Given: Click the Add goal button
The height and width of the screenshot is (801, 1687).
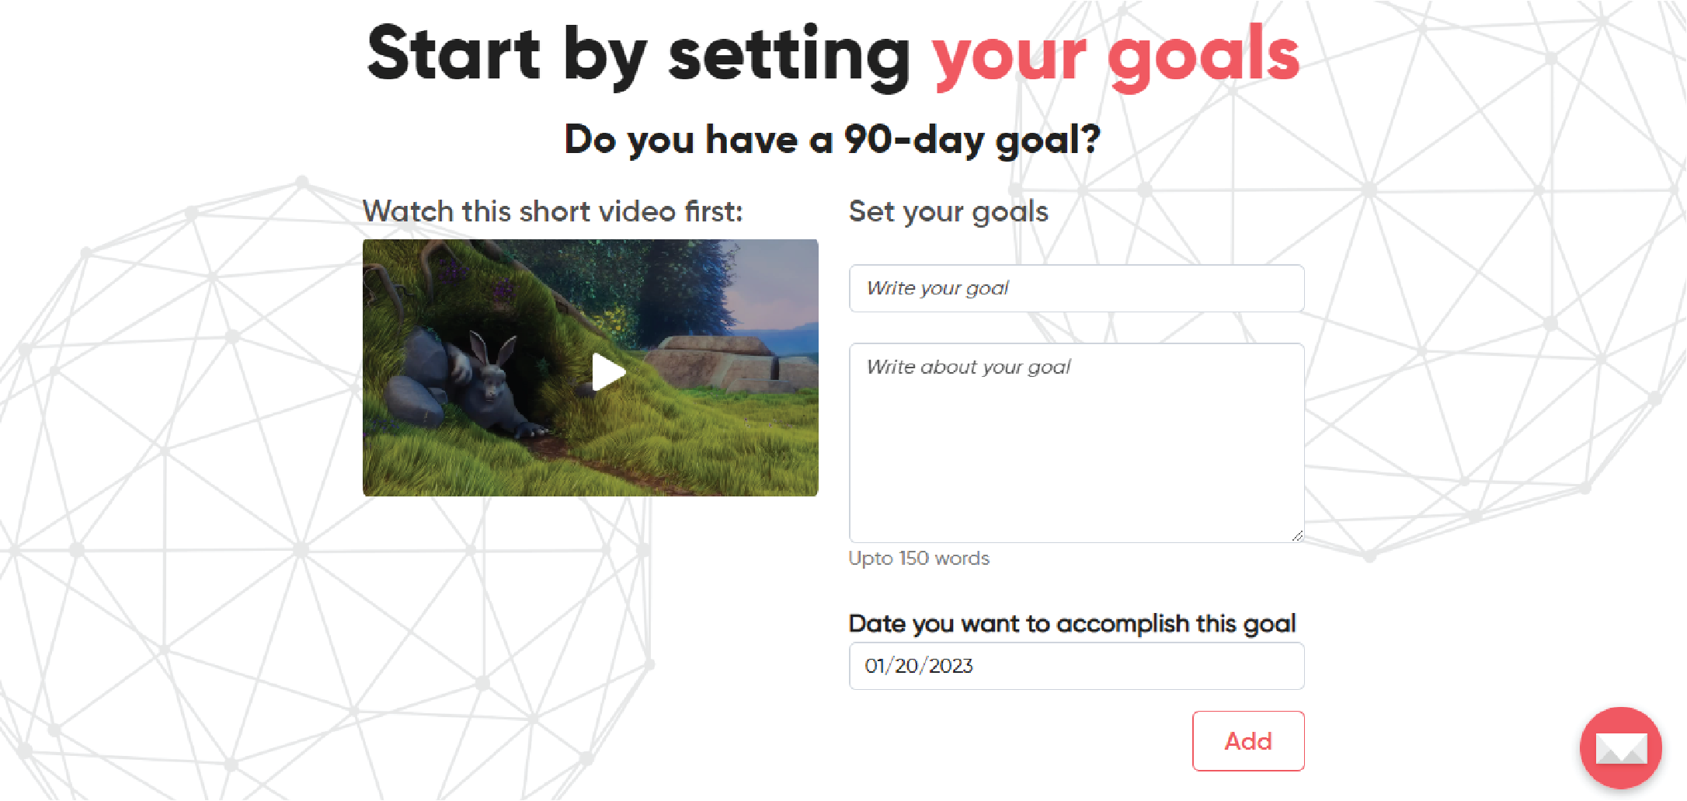Looking at the screenshot, I should (x=1248, y=741).
